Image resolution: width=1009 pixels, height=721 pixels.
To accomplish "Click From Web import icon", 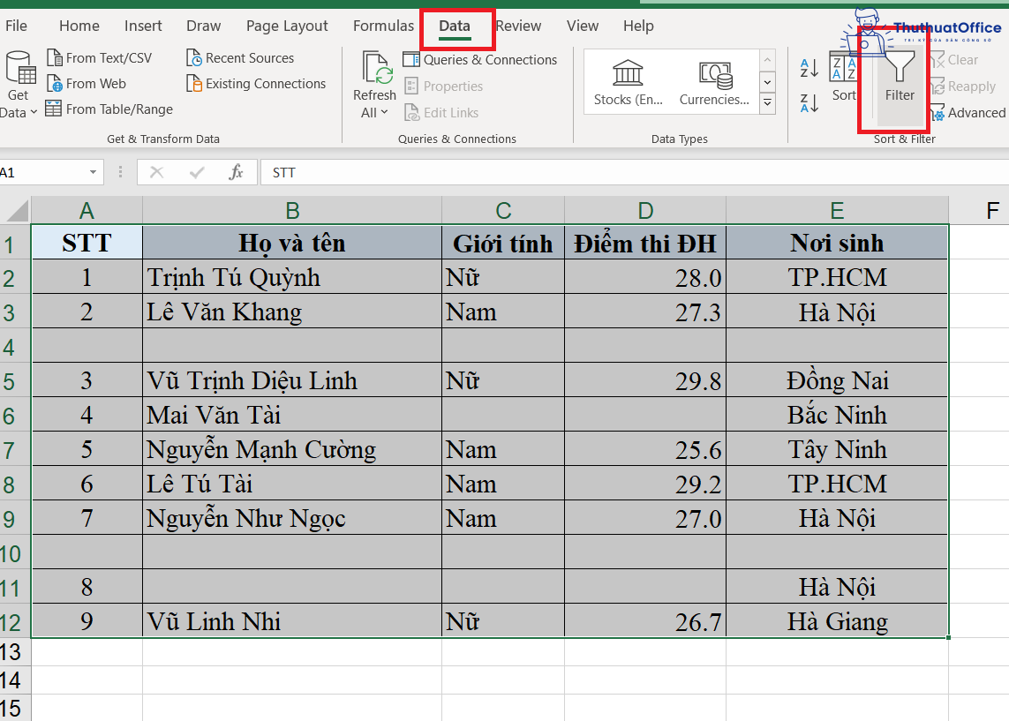I will pos(55,84).
